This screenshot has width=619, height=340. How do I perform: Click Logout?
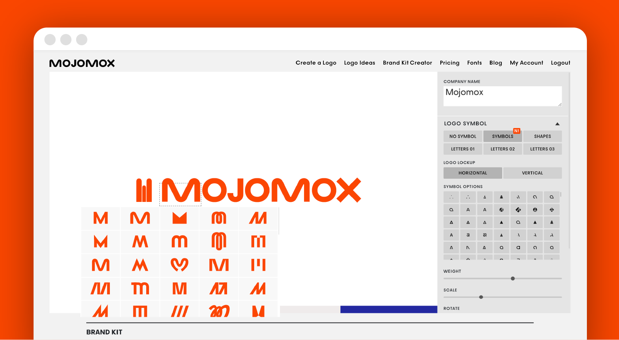[561, 63]
